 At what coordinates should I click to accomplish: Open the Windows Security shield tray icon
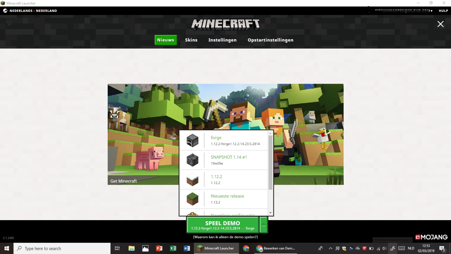pyautogui.click(x=344, y=248)
